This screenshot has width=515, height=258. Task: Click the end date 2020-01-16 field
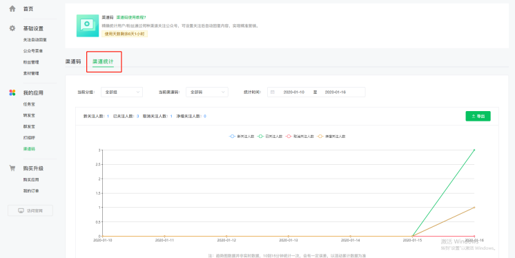[x=336, y=92]
